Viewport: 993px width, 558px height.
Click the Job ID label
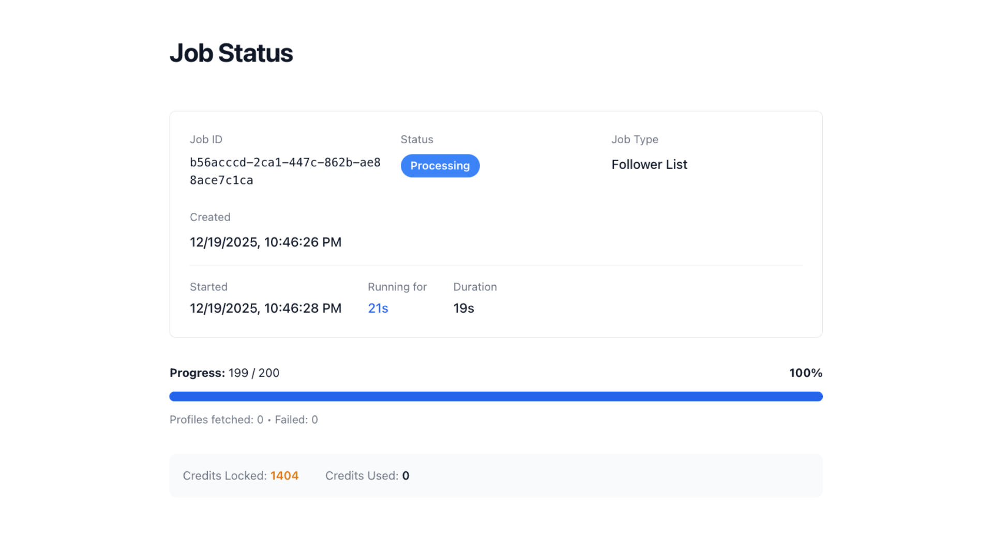point(206,139)
